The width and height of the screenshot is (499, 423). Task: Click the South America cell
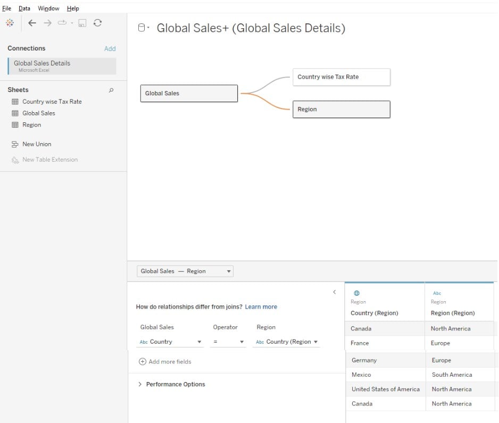point(460,375)
